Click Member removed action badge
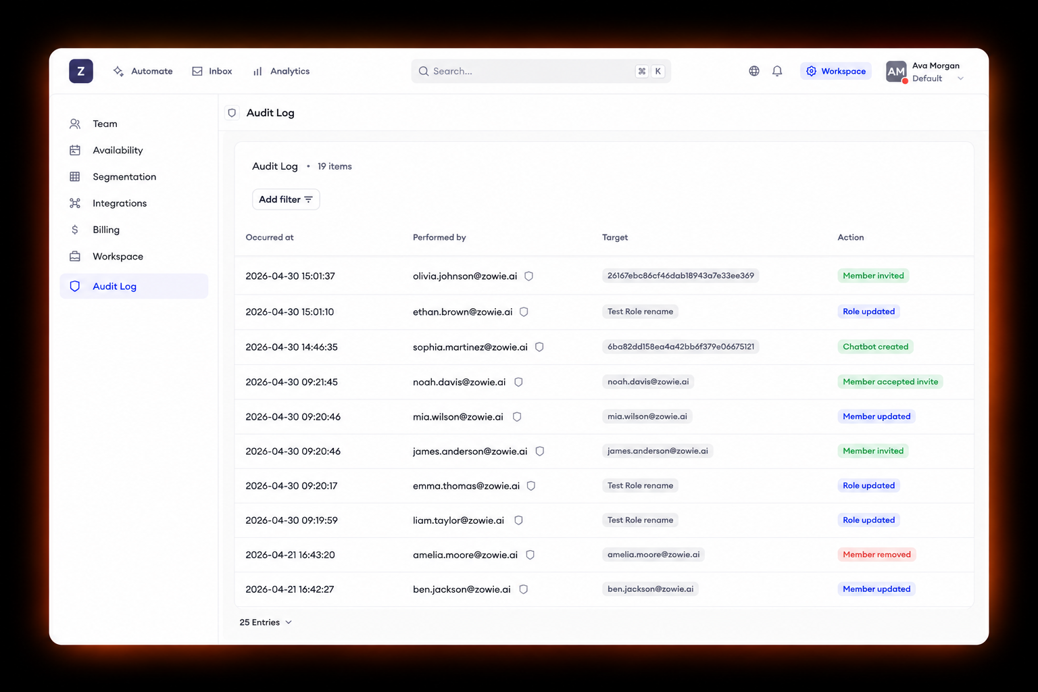 [x=876, y=554]
